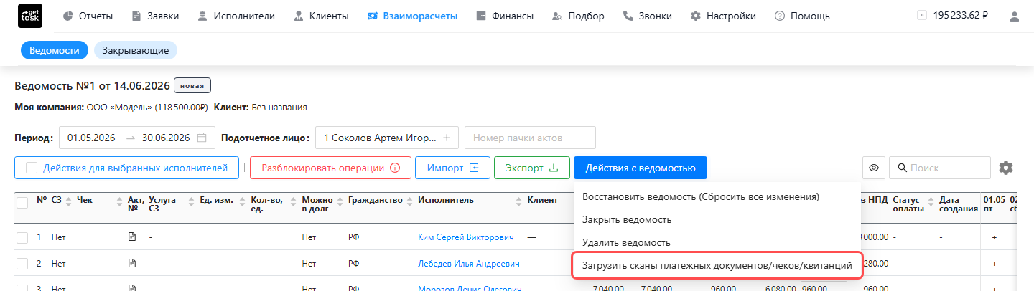Screen dimensions: 1034x291
Task: Sort by the Ед. изм. column
Action: [241, 200]
